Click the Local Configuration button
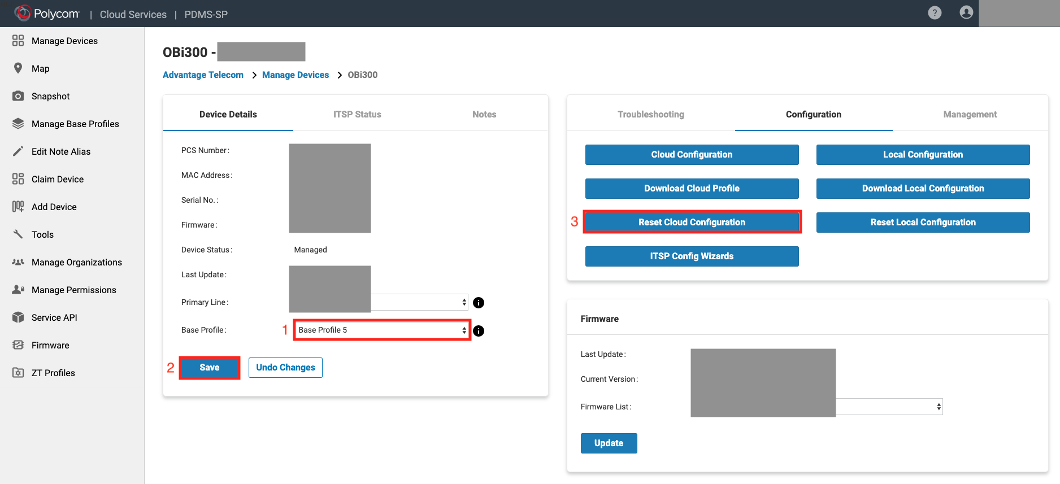The image size is (1060, 484). tap(923, 155)
